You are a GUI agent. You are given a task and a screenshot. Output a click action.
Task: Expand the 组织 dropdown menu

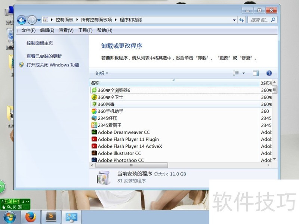click(102, 74)
